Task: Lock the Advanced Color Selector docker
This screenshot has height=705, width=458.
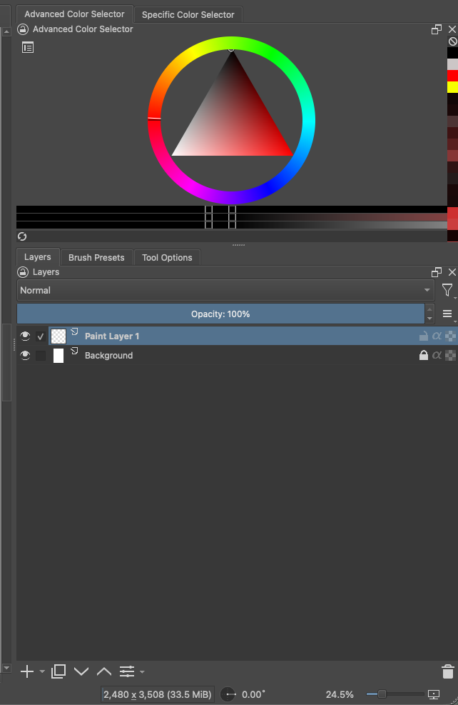Action: click(22, 29)
